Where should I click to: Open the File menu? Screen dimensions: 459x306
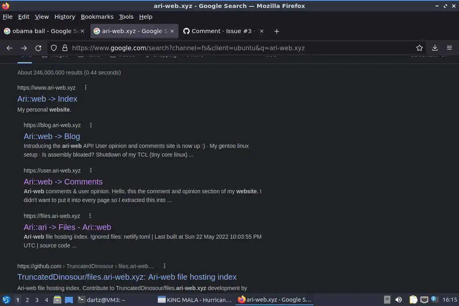tap(8, 17)
